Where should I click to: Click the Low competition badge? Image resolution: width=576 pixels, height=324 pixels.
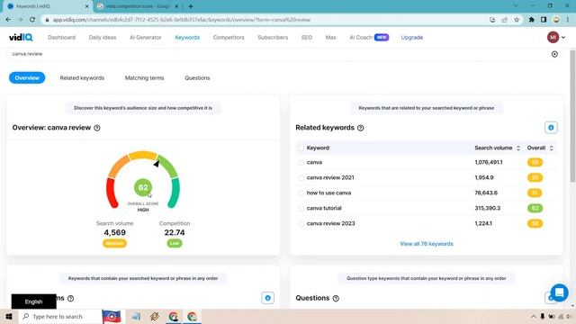[x=175, y=243]
